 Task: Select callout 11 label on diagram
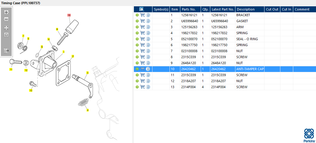pos(11,70)
